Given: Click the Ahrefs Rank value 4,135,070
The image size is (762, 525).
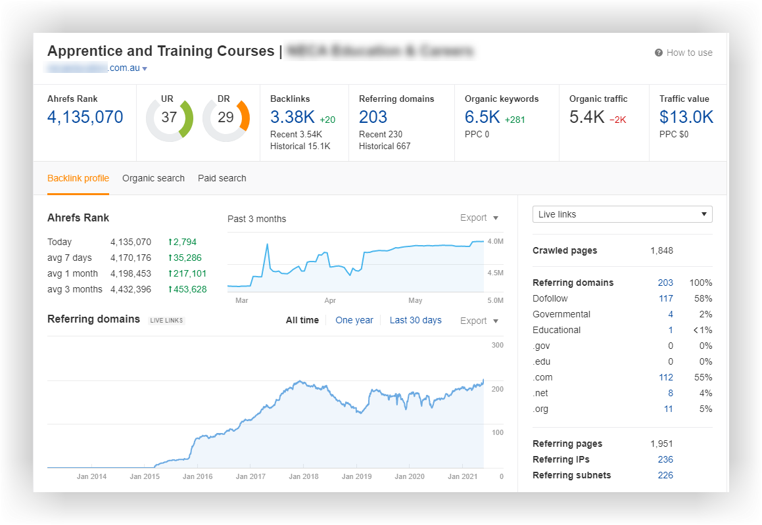Looking at the screenshot, I should point(85,117).
